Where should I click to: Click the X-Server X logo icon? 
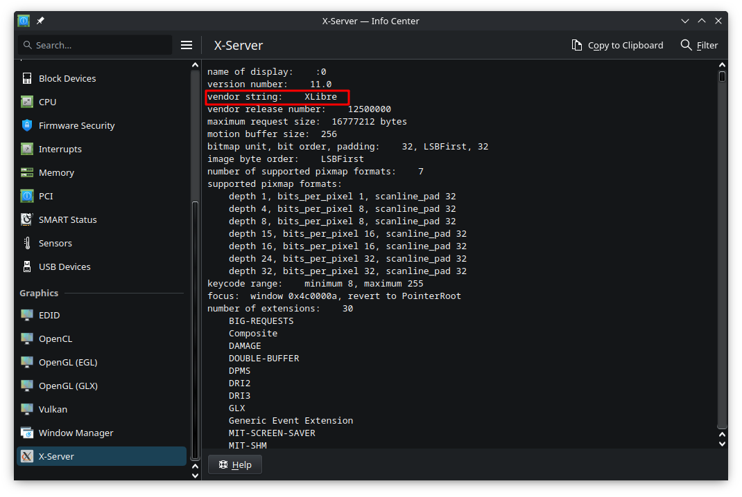(x=27, y=456)
